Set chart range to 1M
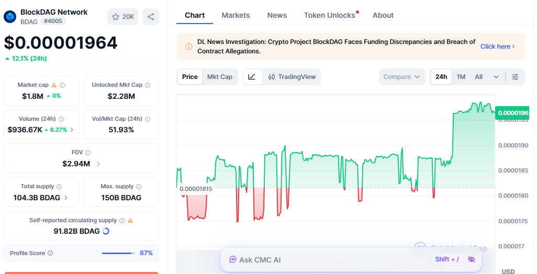537x274 pixels. [x=461, y=77]
